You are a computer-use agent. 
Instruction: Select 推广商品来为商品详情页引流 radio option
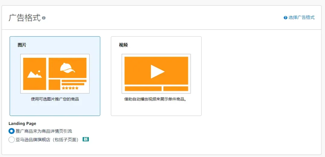(x=12, y=131)
